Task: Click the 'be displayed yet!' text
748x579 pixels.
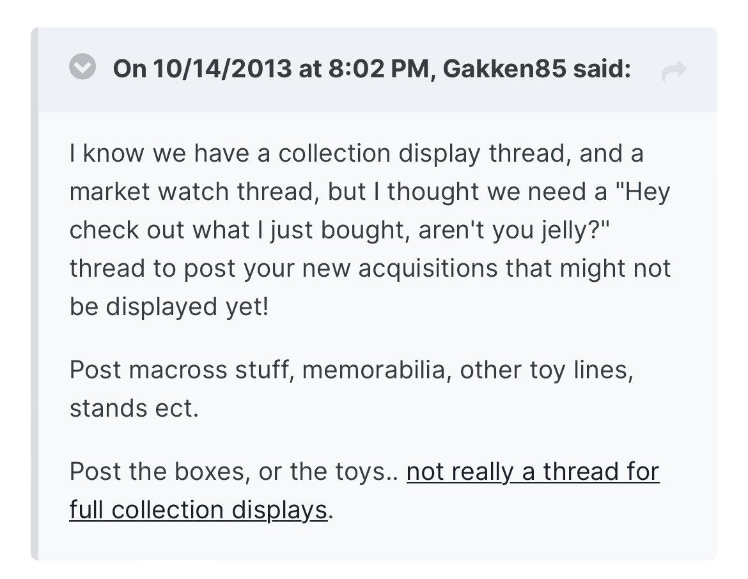Action: click(x=169, y=306)
